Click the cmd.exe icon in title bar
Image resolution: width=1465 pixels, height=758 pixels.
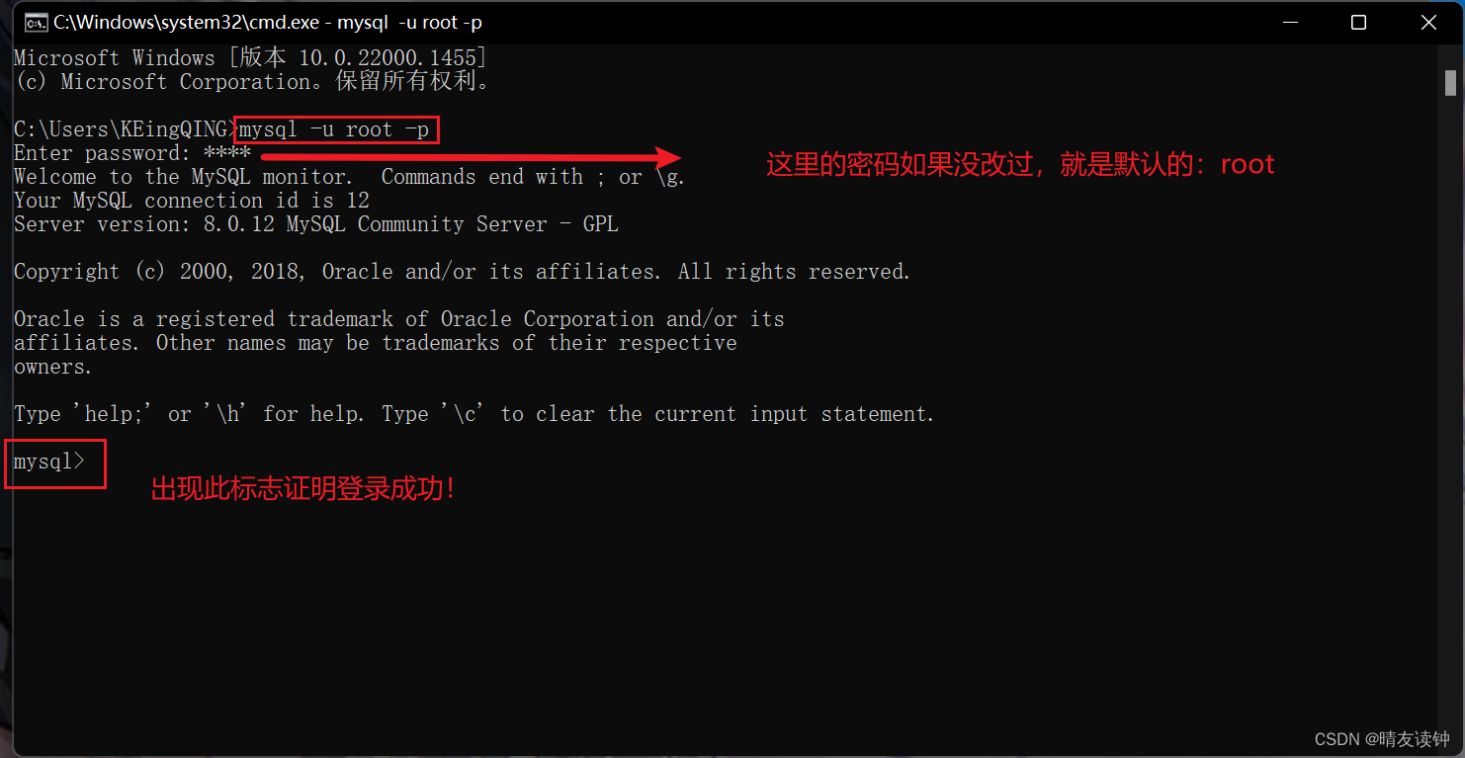(x=37, y=22)
